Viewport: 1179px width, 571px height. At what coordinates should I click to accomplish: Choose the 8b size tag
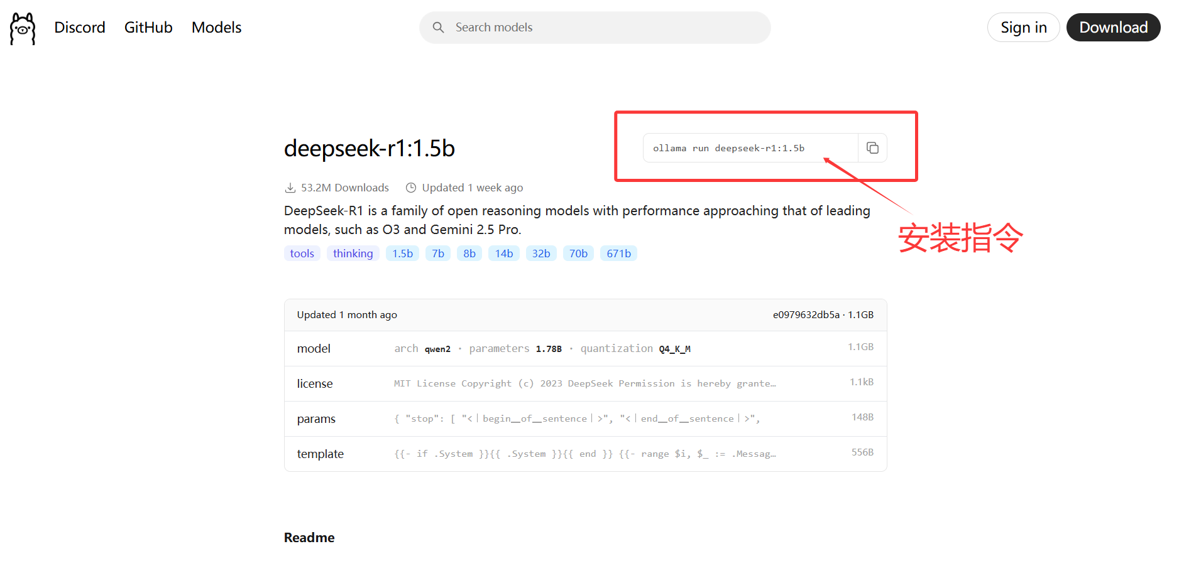point(469,253)
